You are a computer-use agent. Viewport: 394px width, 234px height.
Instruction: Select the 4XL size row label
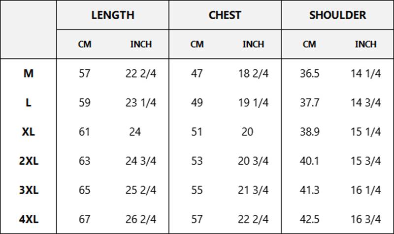pos(29,219)
